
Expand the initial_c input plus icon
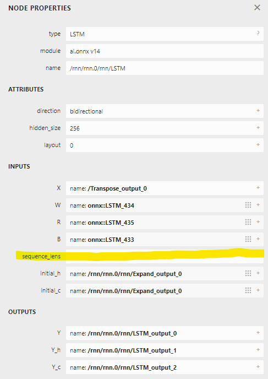(258, 290)
